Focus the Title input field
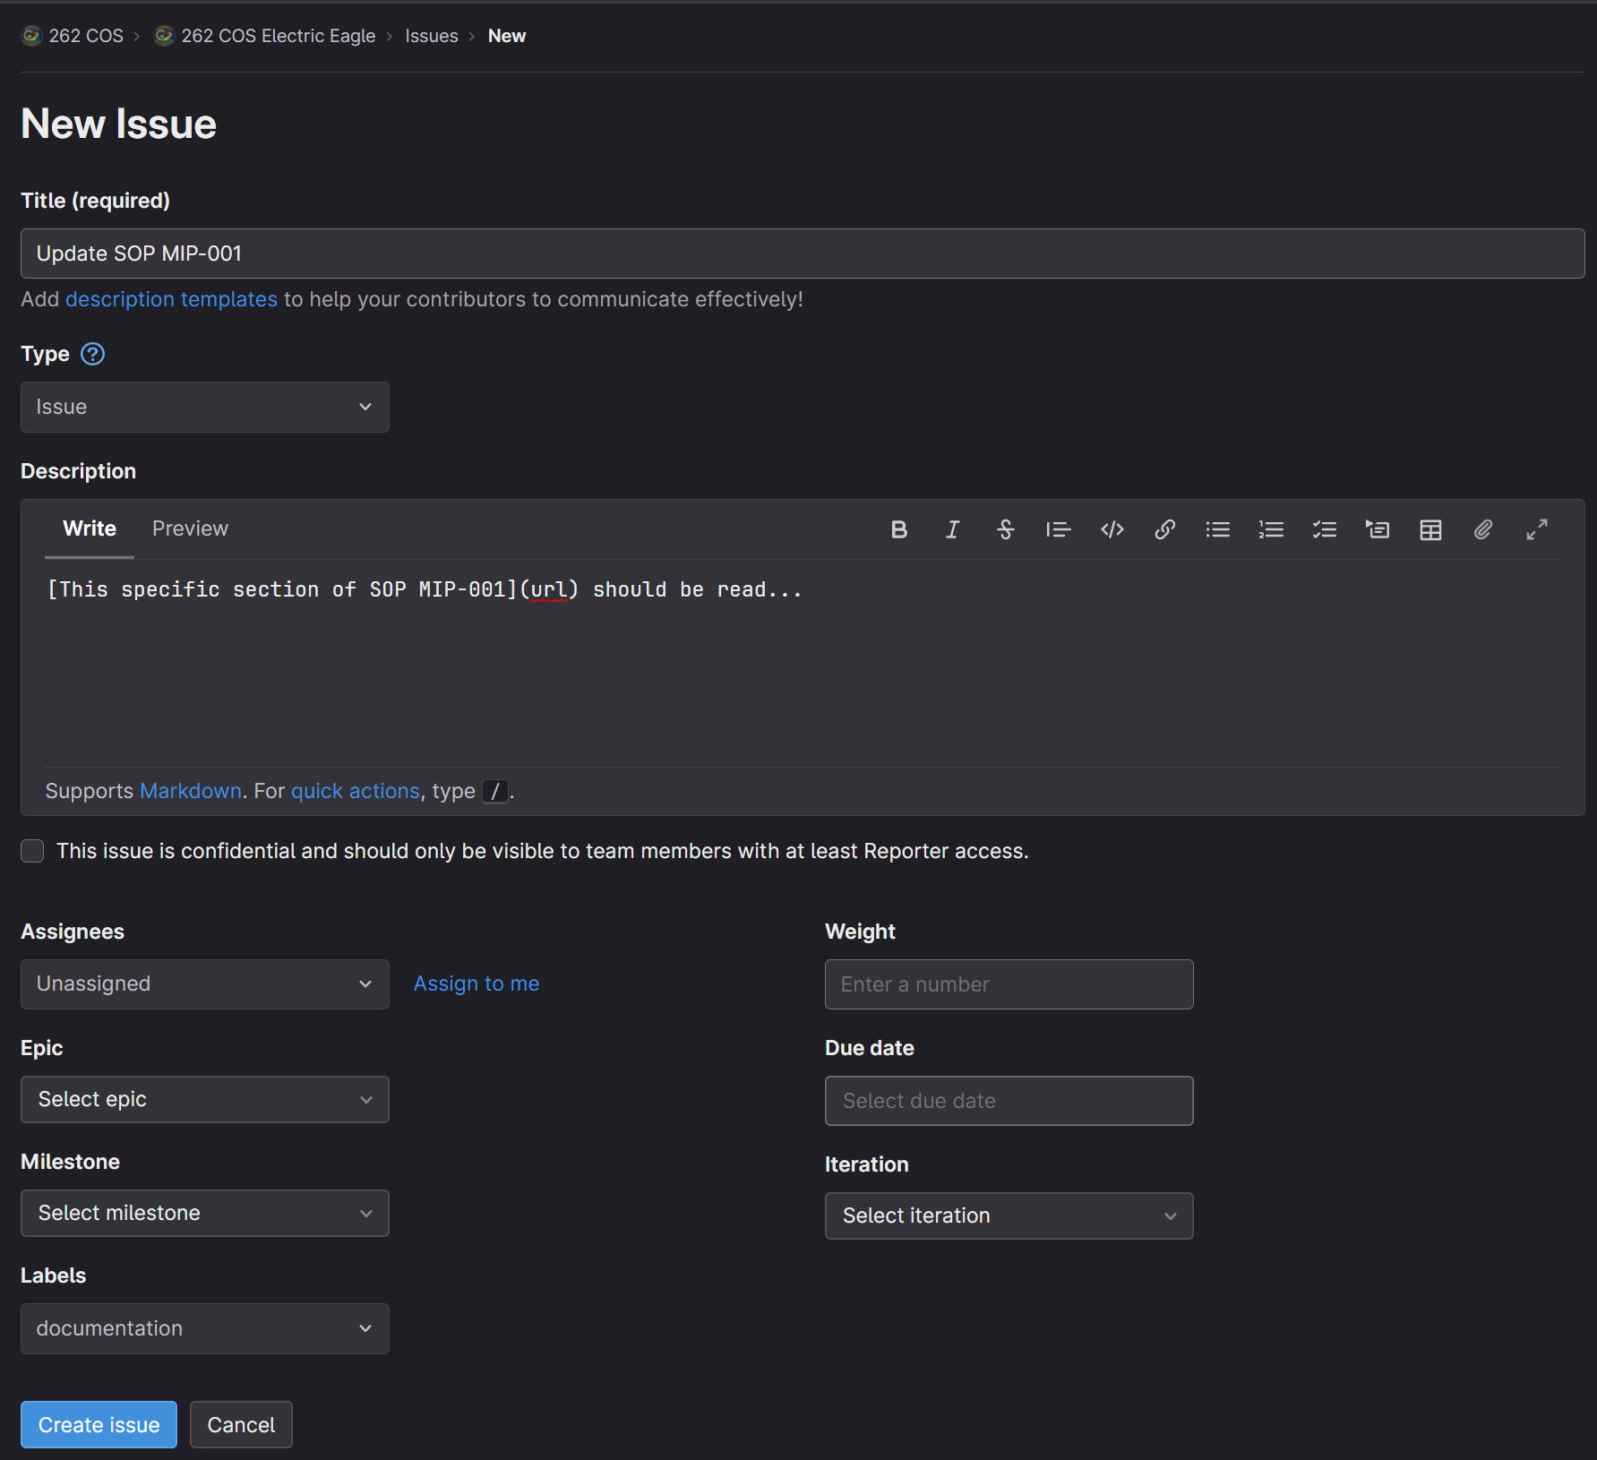 tap(803, 253)
